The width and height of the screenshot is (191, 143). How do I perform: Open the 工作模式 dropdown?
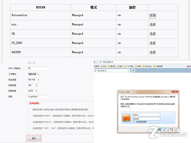[34, 74]
